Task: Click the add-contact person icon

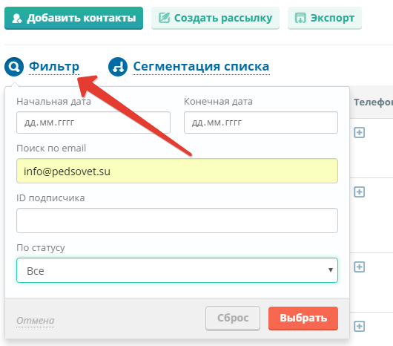Action: coord(17,19)
